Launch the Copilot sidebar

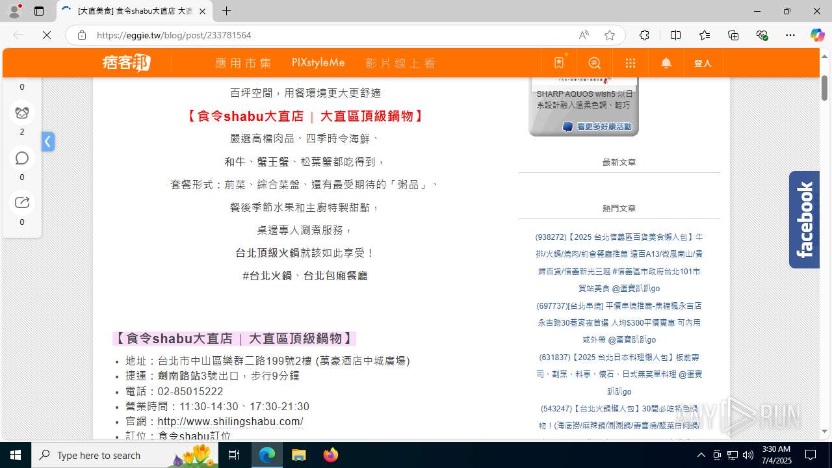(817, 35)
